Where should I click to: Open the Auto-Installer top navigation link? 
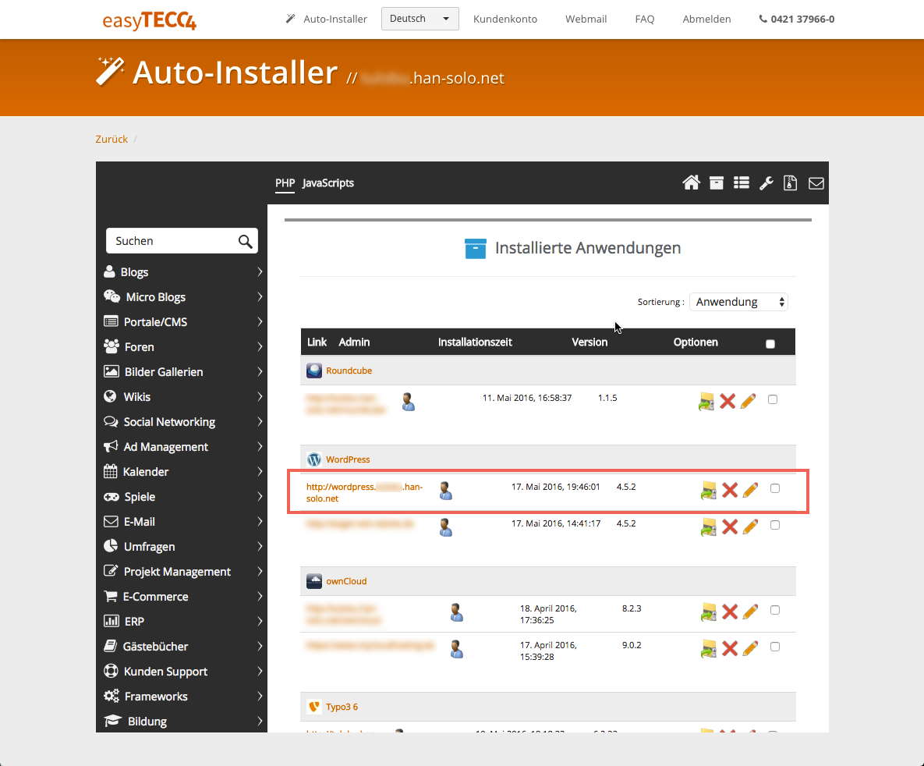pyautogui.click(x=327, y=19)
